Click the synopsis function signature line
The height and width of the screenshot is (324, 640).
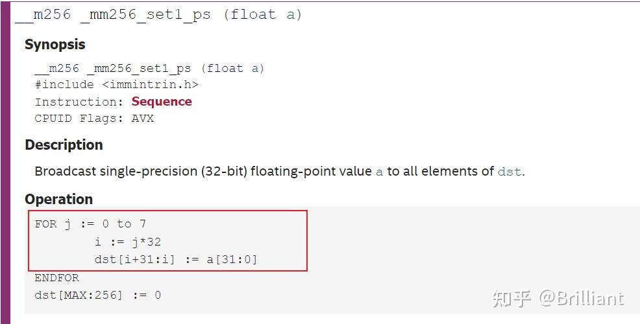coord(150,68)
